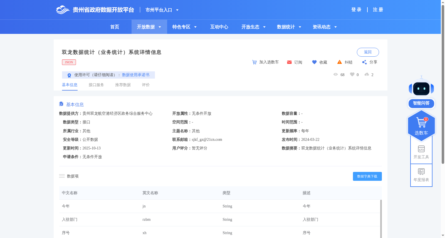Click the publish date 2024-03-22
The image size is (445, 238).
[310, 140]
